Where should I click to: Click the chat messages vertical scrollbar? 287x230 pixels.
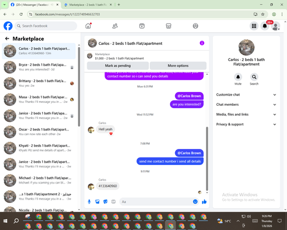pos(207,158)
